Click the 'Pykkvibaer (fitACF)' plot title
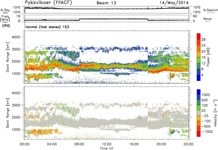The width and height of the screenshot is (218, 150). pyautogui.click(x=49, y=3)
